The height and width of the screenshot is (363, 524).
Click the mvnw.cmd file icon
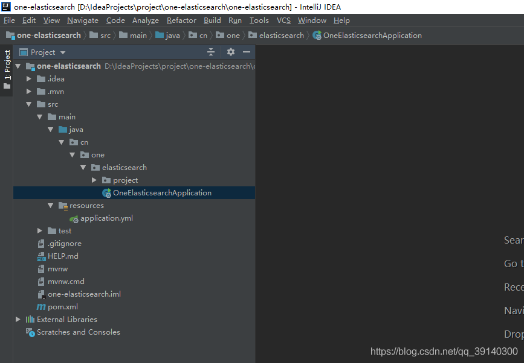40,282
